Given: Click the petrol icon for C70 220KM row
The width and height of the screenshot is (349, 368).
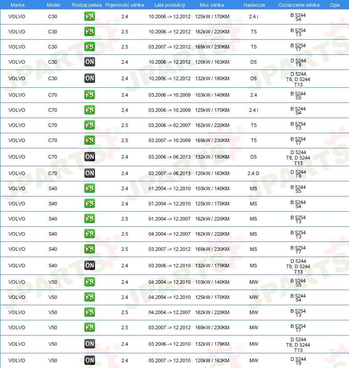Looking at the screenshot, I should [90, 125].
